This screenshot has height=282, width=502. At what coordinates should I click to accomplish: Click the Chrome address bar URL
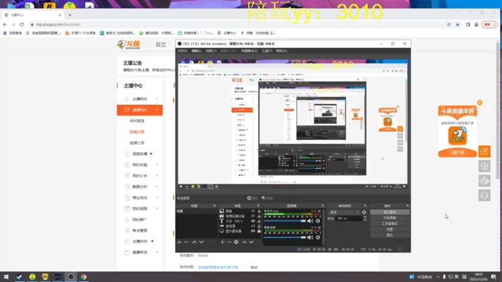[x=58, y=24]
